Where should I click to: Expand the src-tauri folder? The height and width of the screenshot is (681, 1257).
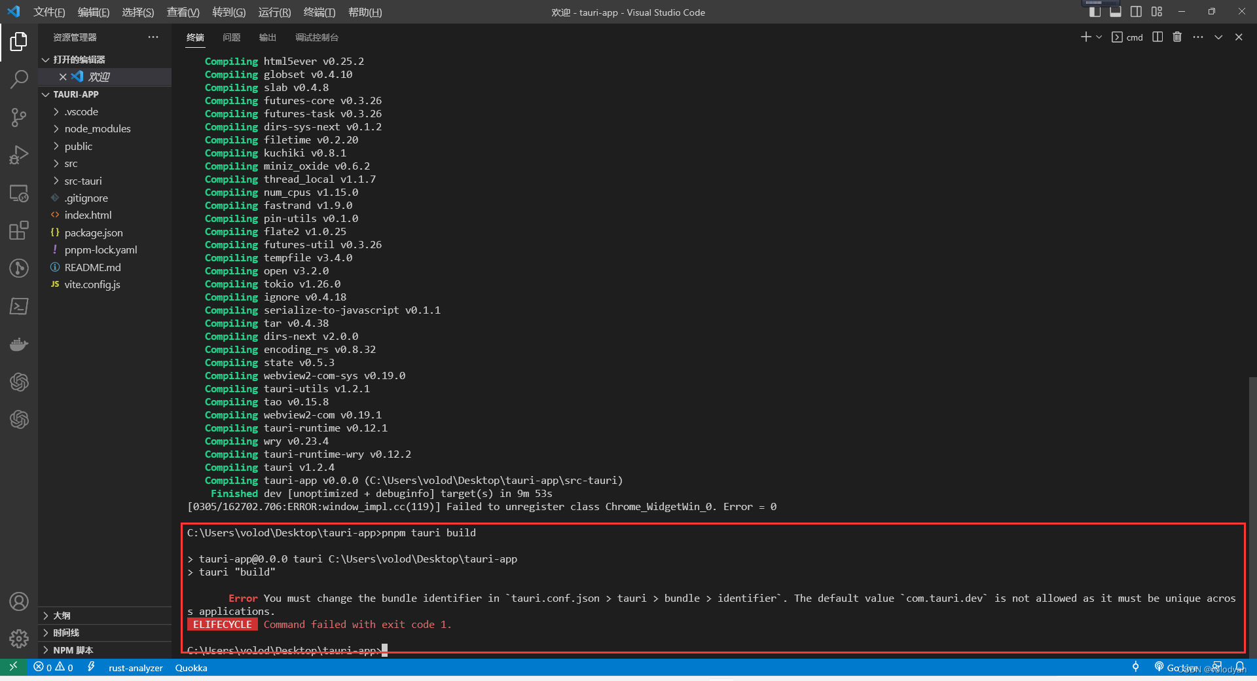coord(105,181)
